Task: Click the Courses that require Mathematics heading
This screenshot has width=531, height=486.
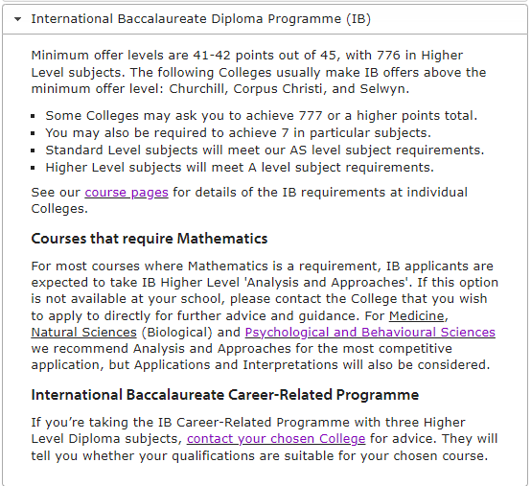Action: click(x=150, y=239)
